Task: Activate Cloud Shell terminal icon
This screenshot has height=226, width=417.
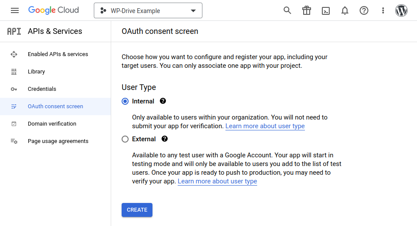Action: coord(326,10)
